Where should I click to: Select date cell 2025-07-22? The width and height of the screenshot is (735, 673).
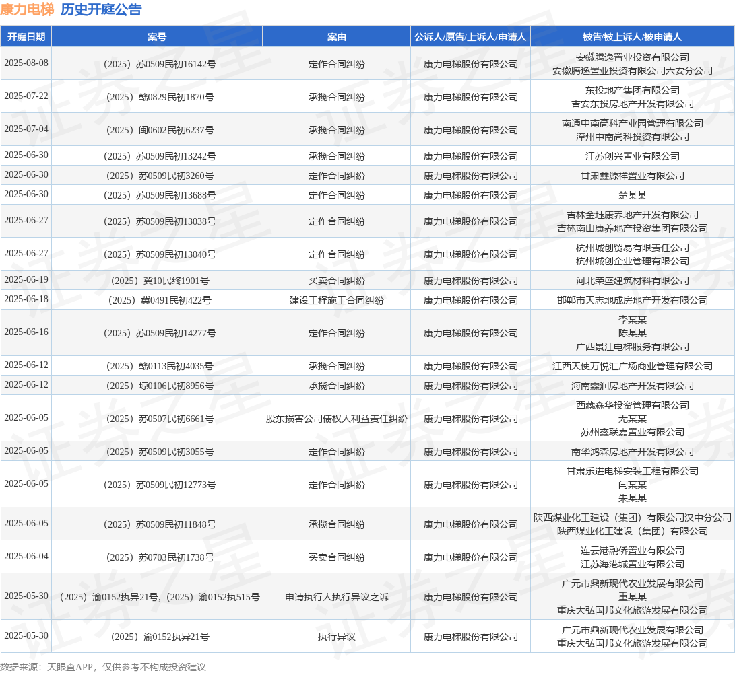click(x=26, y=96)
